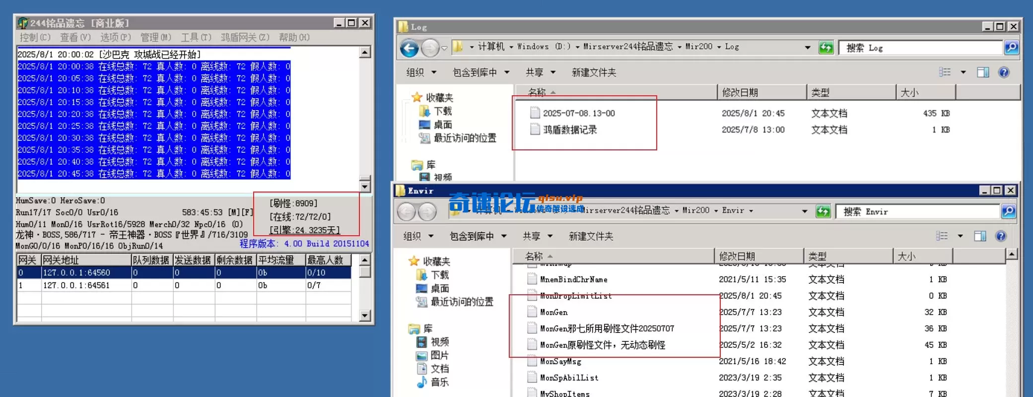Click search magnifier icon in Log window

[1011, 48]
